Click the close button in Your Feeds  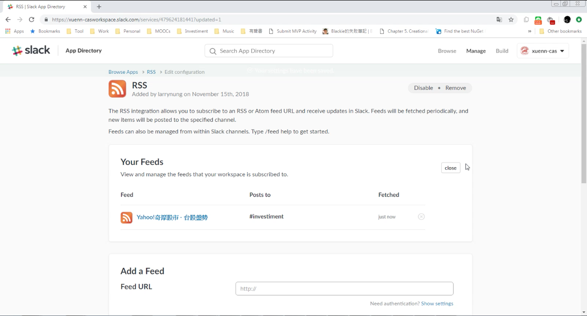[x=451, y=168]
